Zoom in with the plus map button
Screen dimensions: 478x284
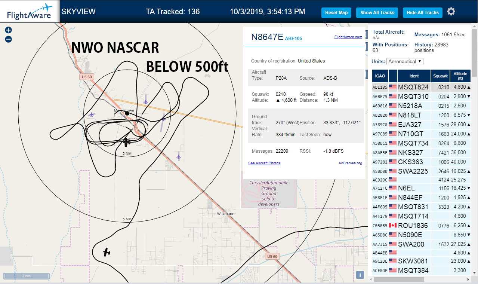coord(8,30)
